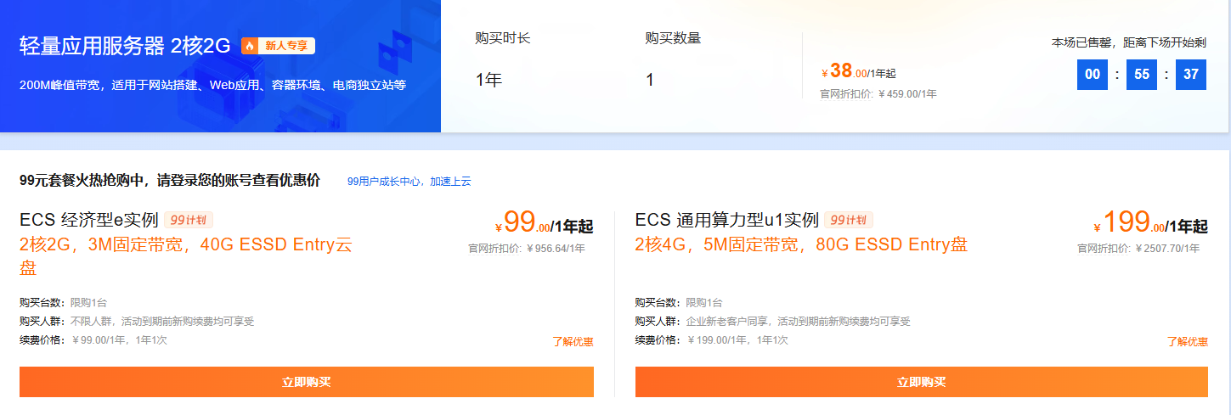Click the 官网折扣价 ¥956.64/1年 text
Image resolution: width=1231 pixels, height=415 pixels.
tap(527, 249)
